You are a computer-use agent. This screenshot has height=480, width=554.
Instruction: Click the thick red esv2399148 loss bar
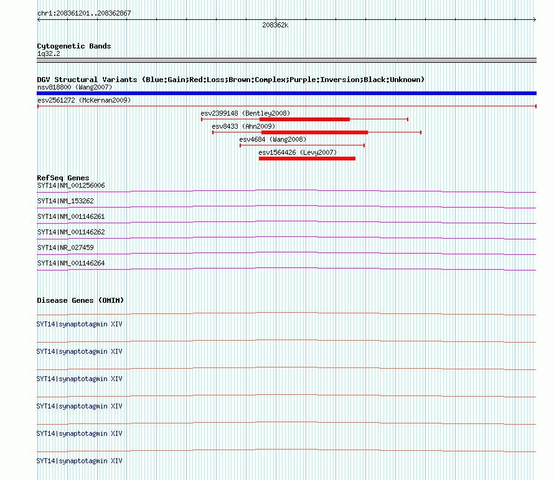pos(304,119)
